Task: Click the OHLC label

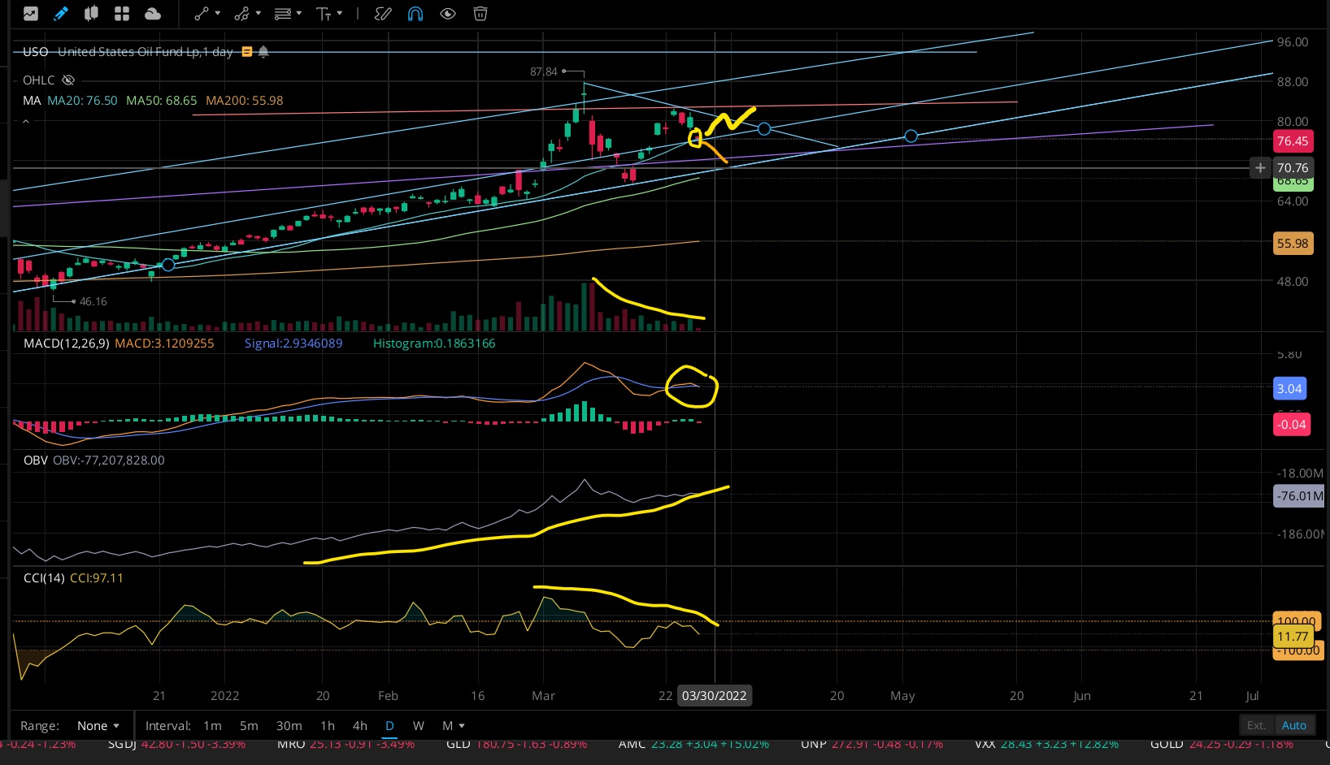Action: [x=38, y=80]
